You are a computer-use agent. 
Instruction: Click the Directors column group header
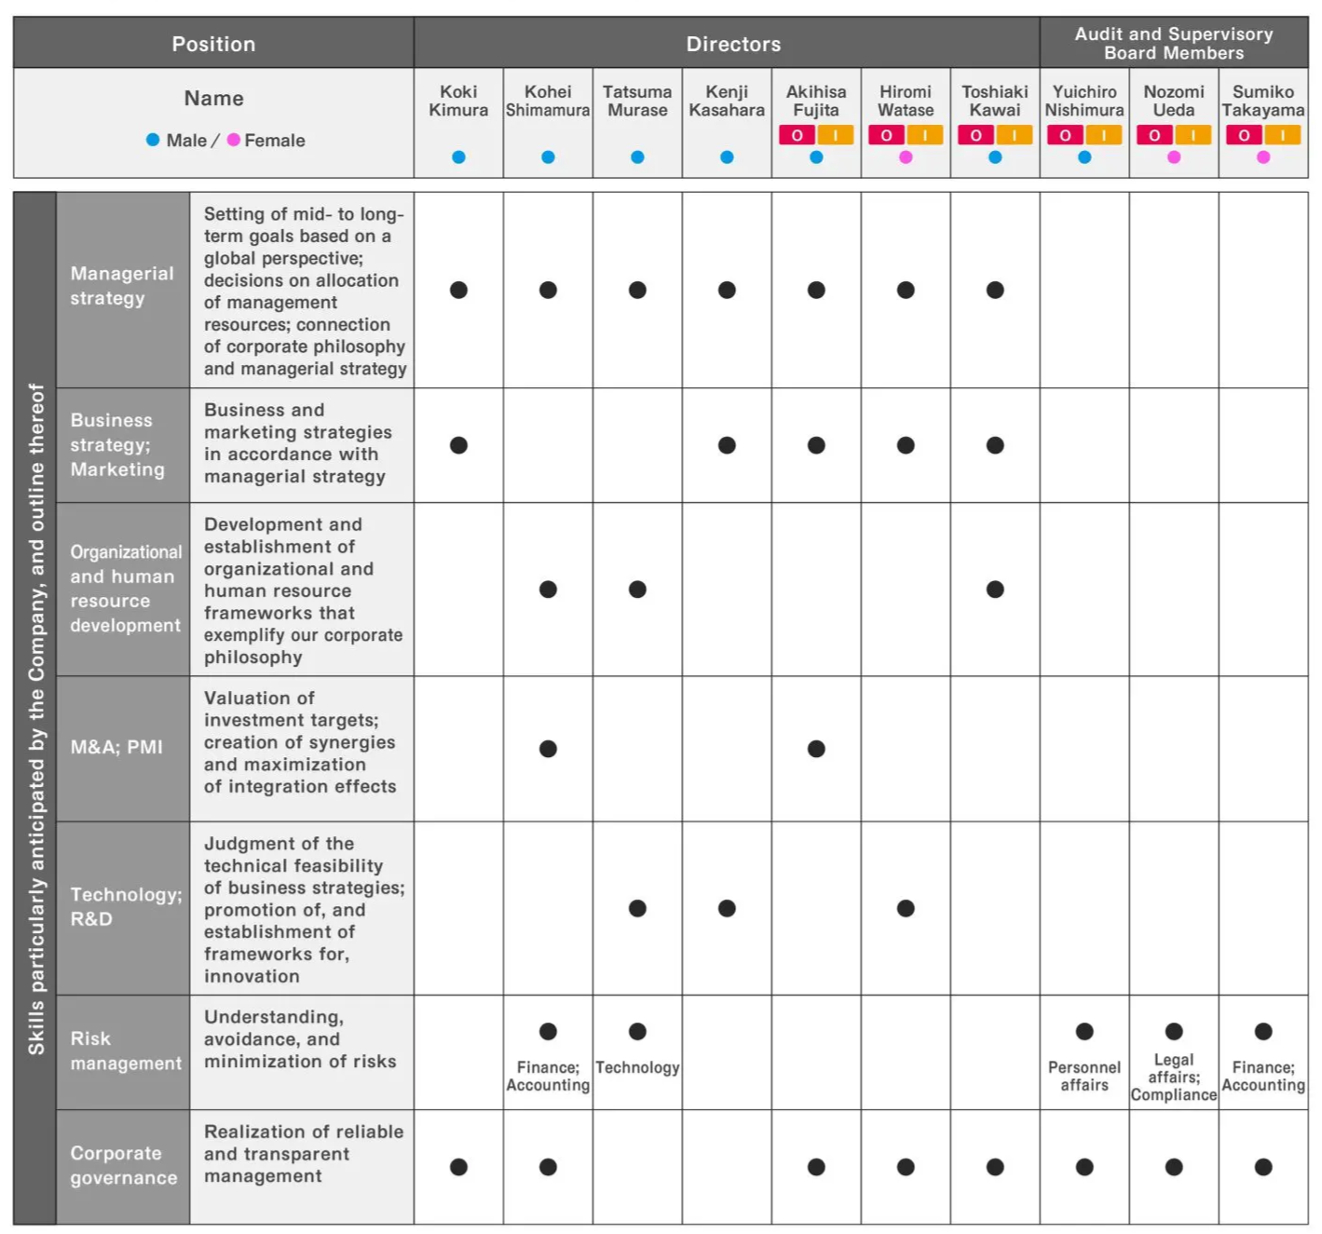click(733, 44)
